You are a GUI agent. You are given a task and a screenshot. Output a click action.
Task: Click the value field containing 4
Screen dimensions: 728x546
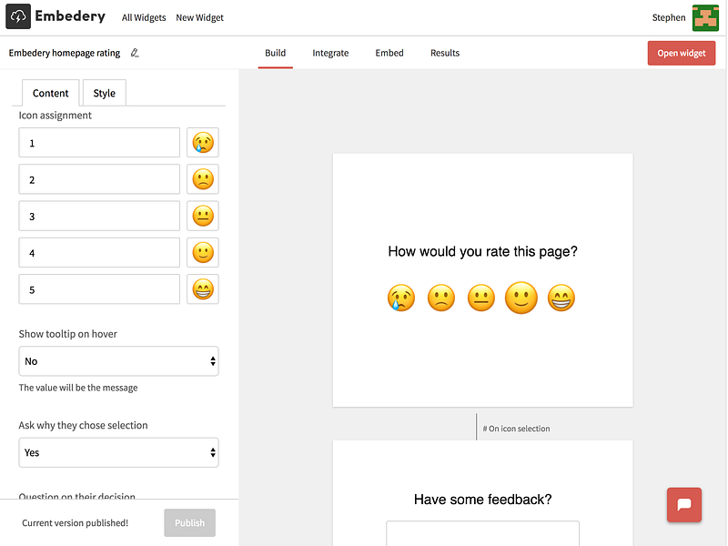coord(99,253)
